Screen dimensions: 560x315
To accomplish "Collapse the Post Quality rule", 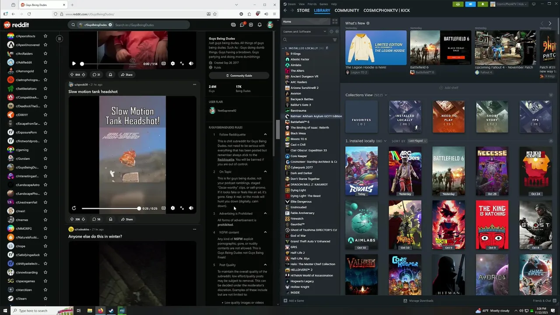I will tap(265, 265).
